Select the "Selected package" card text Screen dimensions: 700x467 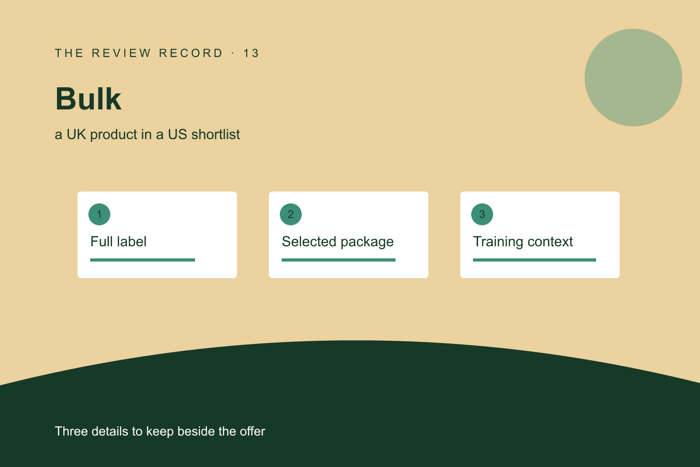(338, 242)
